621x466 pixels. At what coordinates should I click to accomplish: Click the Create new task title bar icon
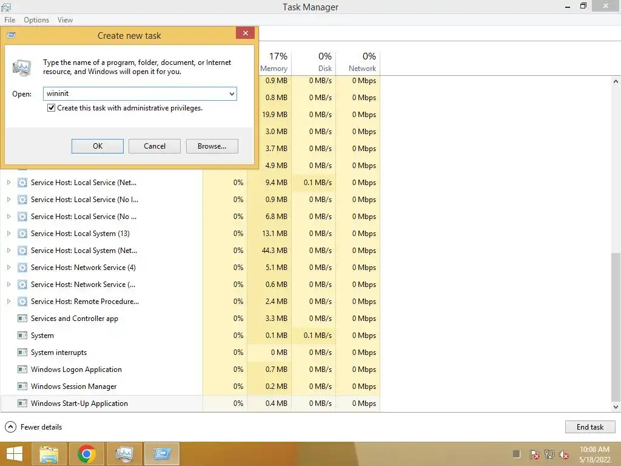click(x=12, y=35)
